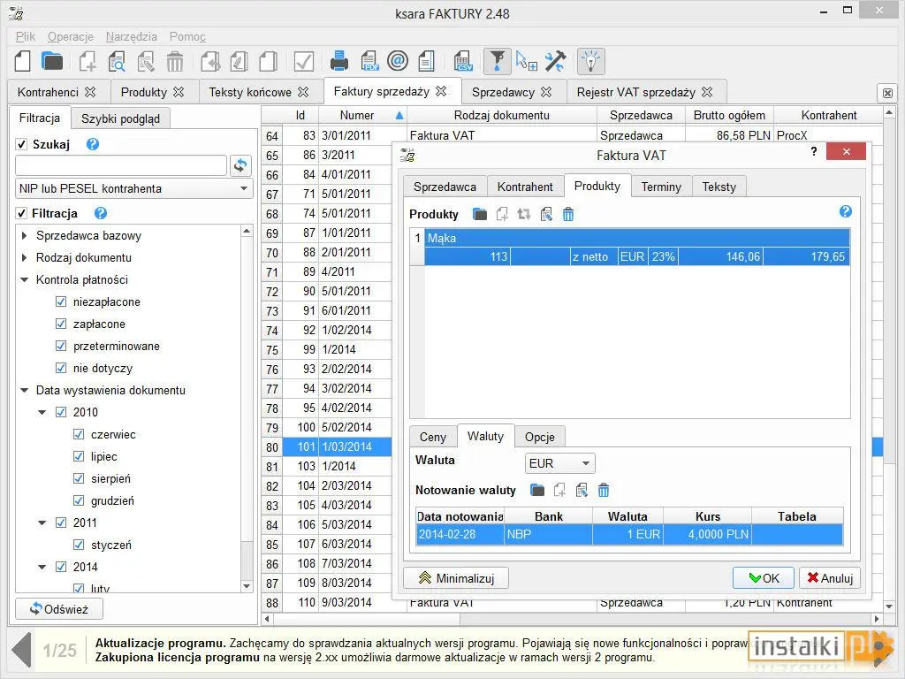The height and width of the screenshot is (679, 905).
Task: Click the main toolbar printer icon
Action: (x=338, y=61)
